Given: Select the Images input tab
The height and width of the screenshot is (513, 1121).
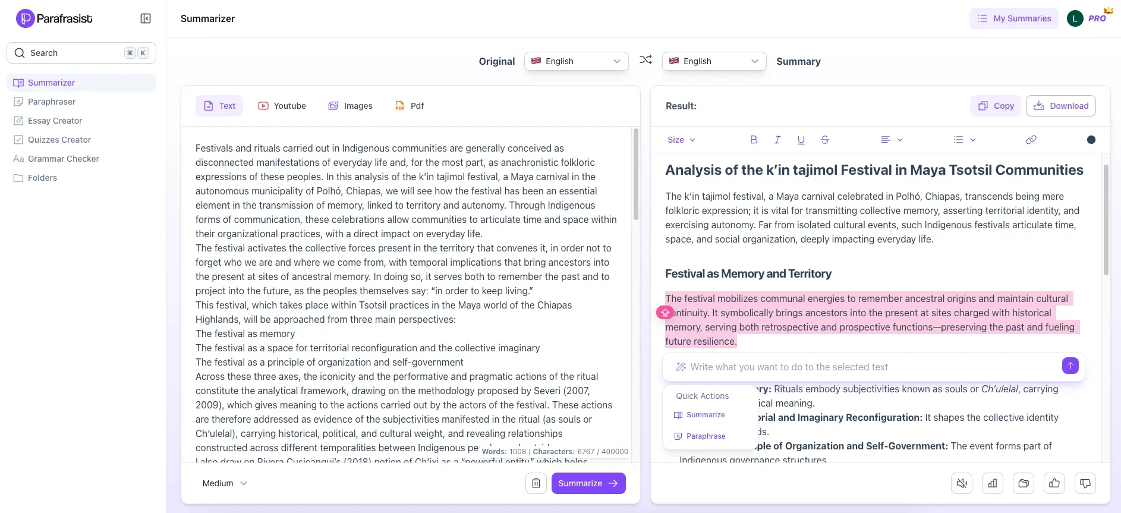Looking at the screenshot, I should [x=350, y=106].
